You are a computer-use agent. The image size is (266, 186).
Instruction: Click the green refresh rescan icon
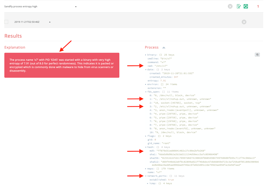246,7
